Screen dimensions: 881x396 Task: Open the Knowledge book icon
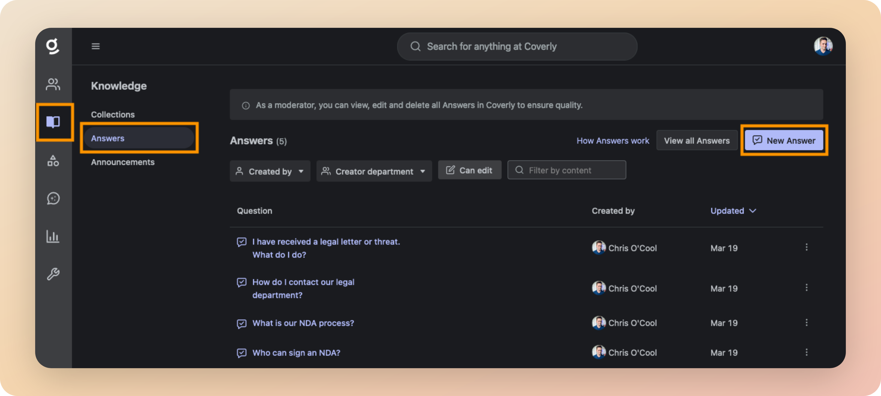(53, 122)
